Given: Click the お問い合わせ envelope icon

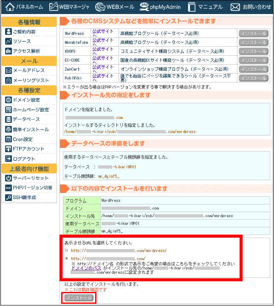Looking at the screenshot, I should click(235, 7).
